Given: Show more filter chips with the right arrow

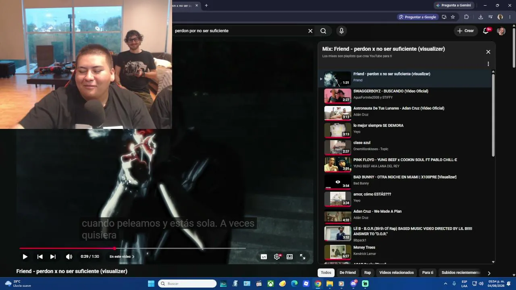Looking at the screenshot, I should 489,273.
